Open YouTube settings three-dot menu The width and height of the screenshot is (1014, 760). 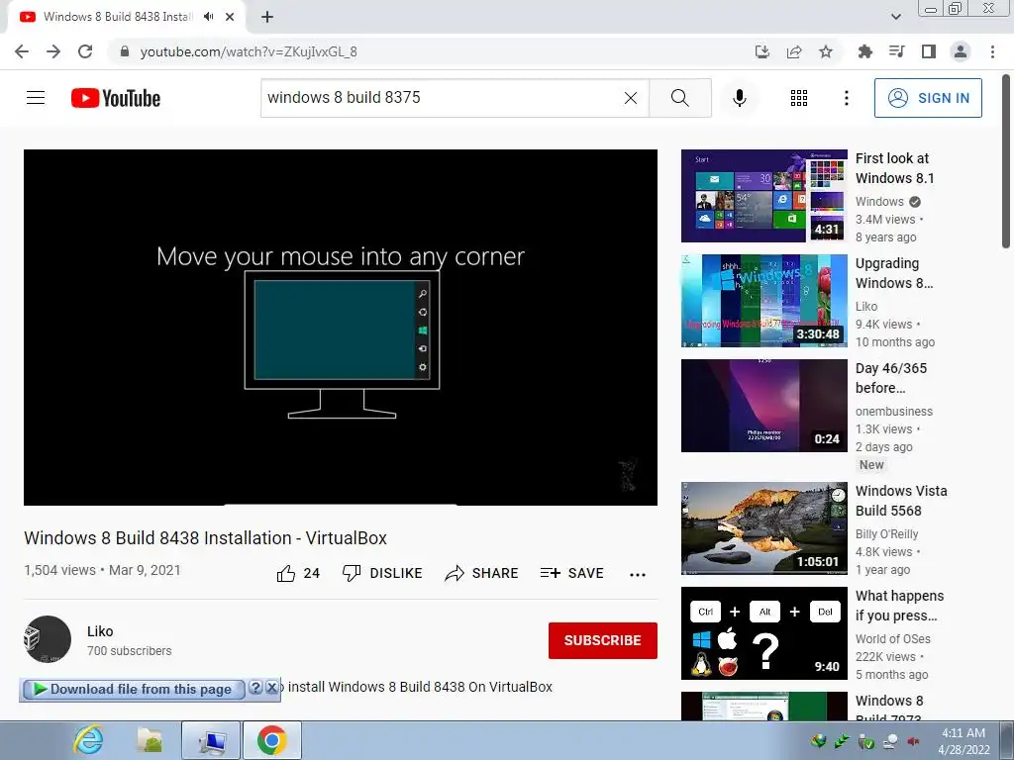tap(846, 98)
